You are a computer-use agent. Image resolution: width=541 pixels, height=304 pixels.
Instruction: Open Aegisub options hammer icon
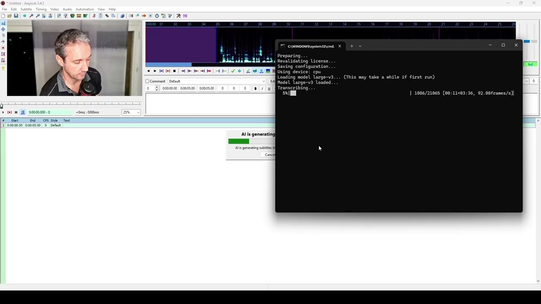[178, 16]
